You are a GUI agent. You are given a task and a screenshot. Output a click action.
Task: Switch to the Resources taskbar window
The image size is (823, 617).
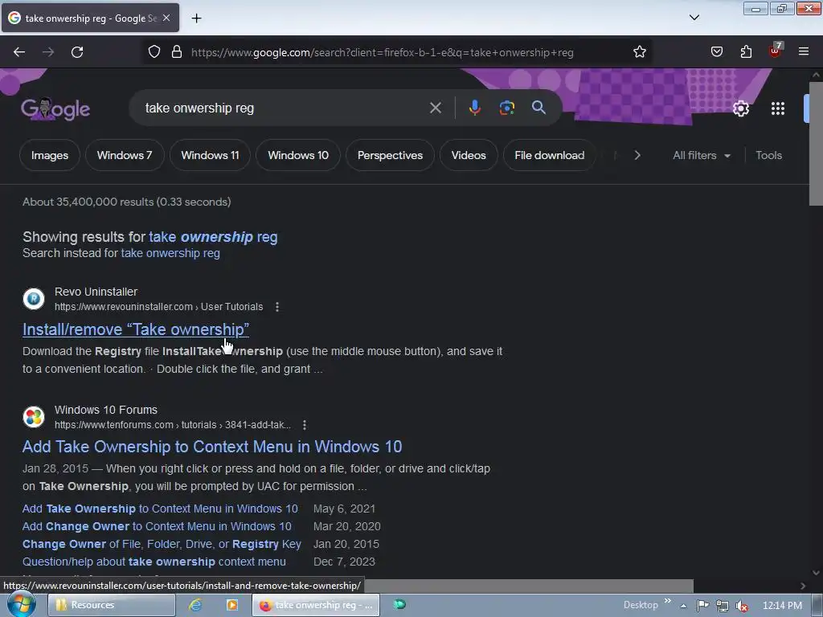[x=112, y=605]
